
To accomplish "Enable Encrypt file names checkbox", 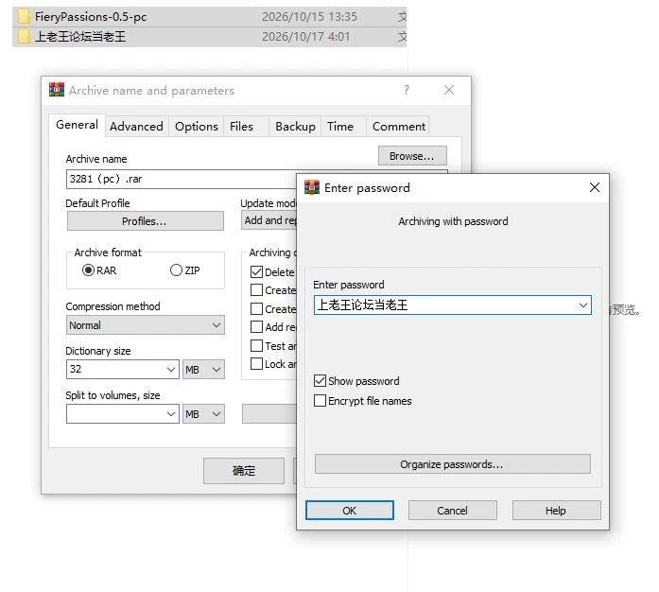I will point(320,401).
